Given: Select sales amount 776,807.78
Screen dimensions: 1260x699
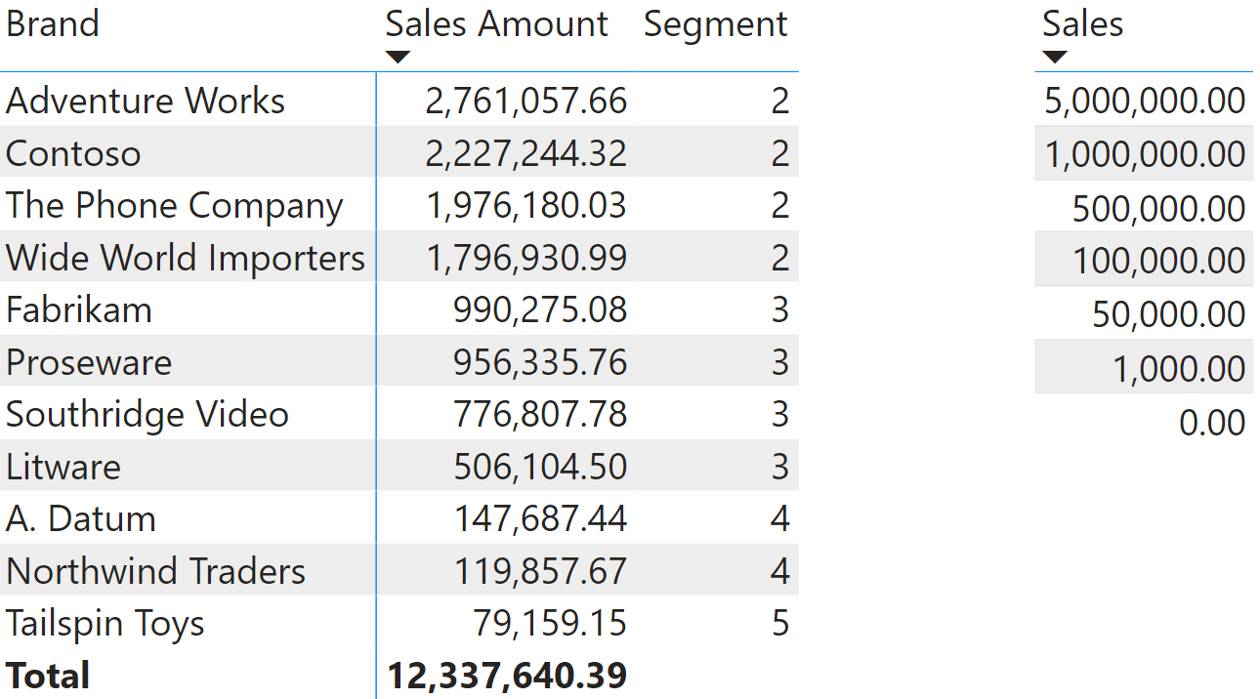Looking at the screenshot, I should 540,414.
